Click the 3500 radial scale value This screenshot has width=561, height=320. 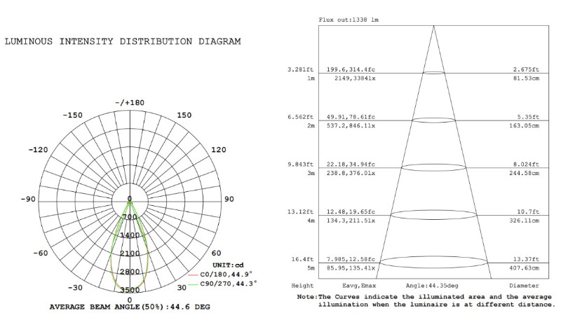[130, 290]
